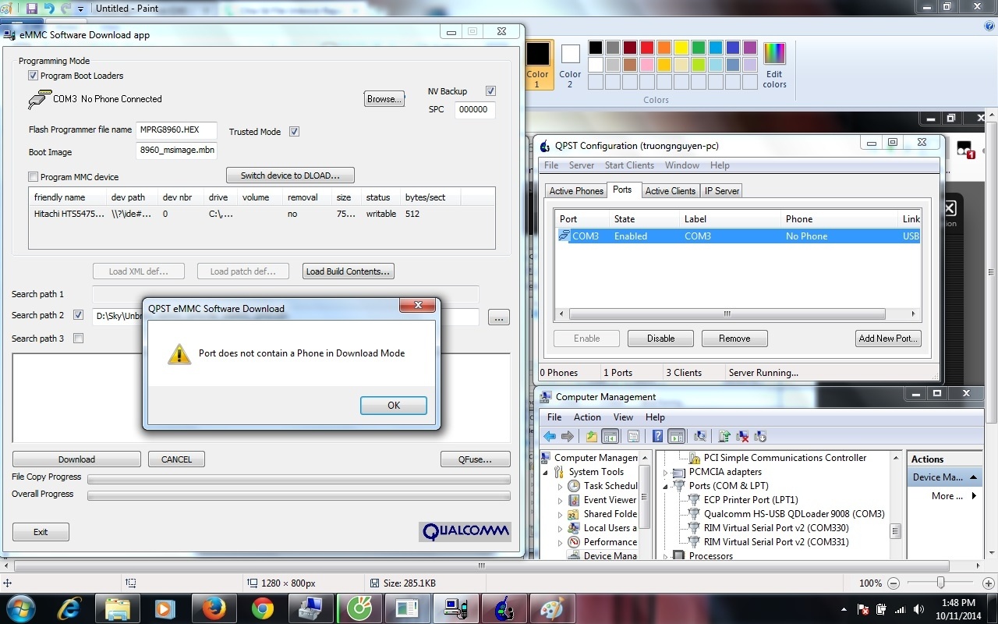Open Server menu in QPST Configuration

[582, 165]
